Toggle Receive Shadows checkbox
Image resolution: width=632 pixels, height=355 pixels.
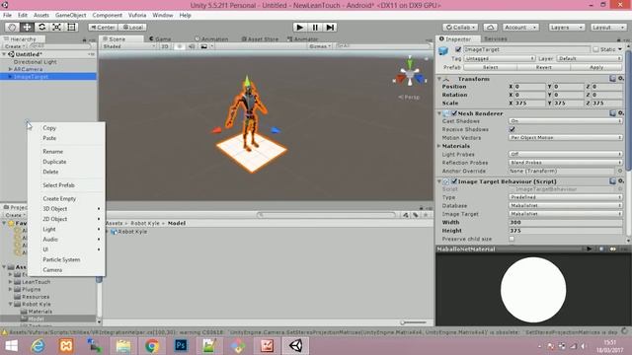[x=512, y=129]
